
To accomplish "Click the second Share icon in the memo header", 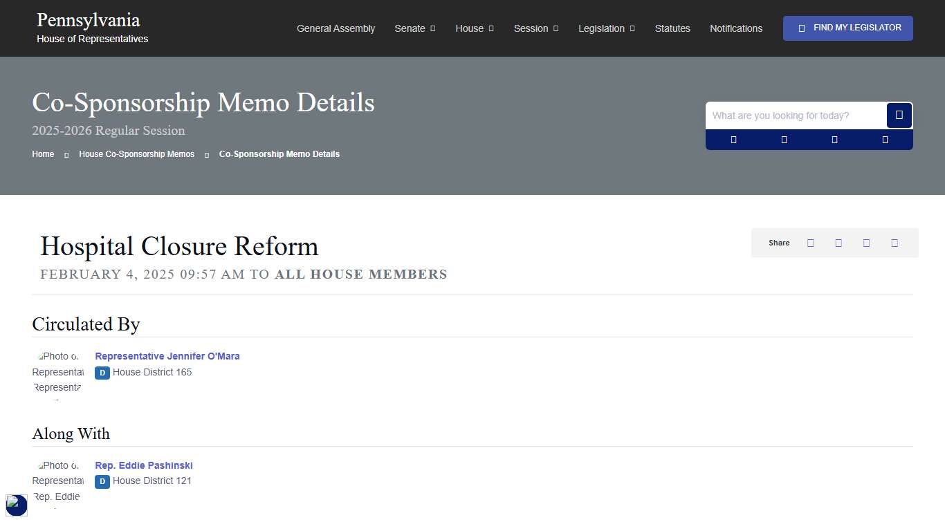I will point(838,243).
